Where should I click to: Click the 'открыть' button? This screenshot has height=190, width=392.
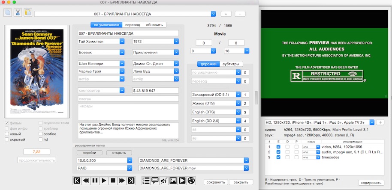pyautogui.click(x=119, y=153)
